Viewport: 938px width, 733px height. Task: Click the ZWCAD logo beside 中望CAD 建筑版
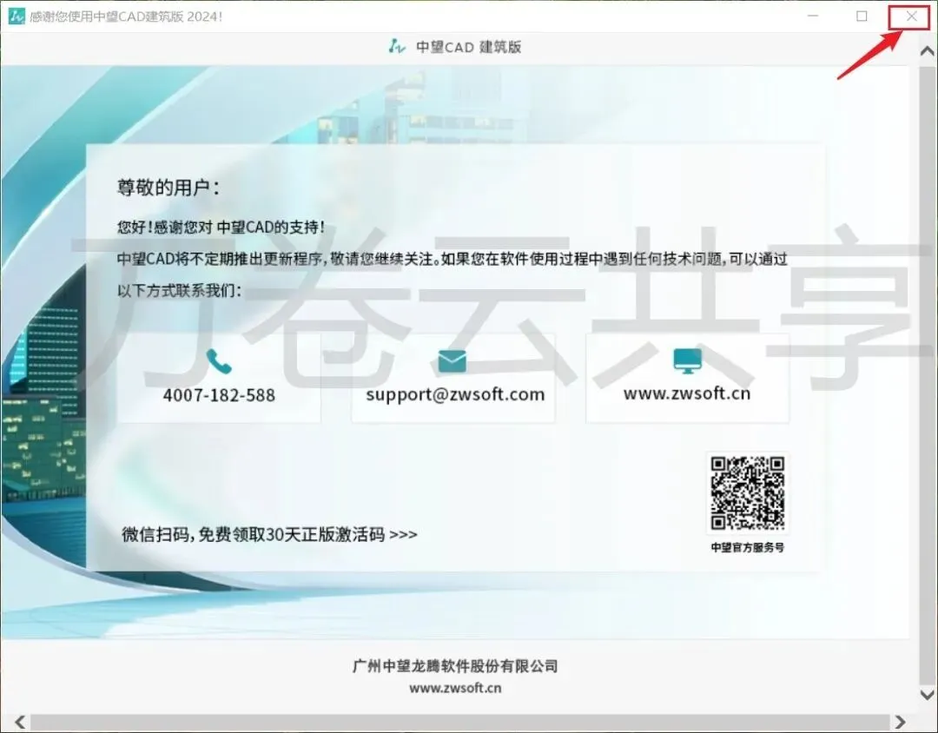coord(397,46)
